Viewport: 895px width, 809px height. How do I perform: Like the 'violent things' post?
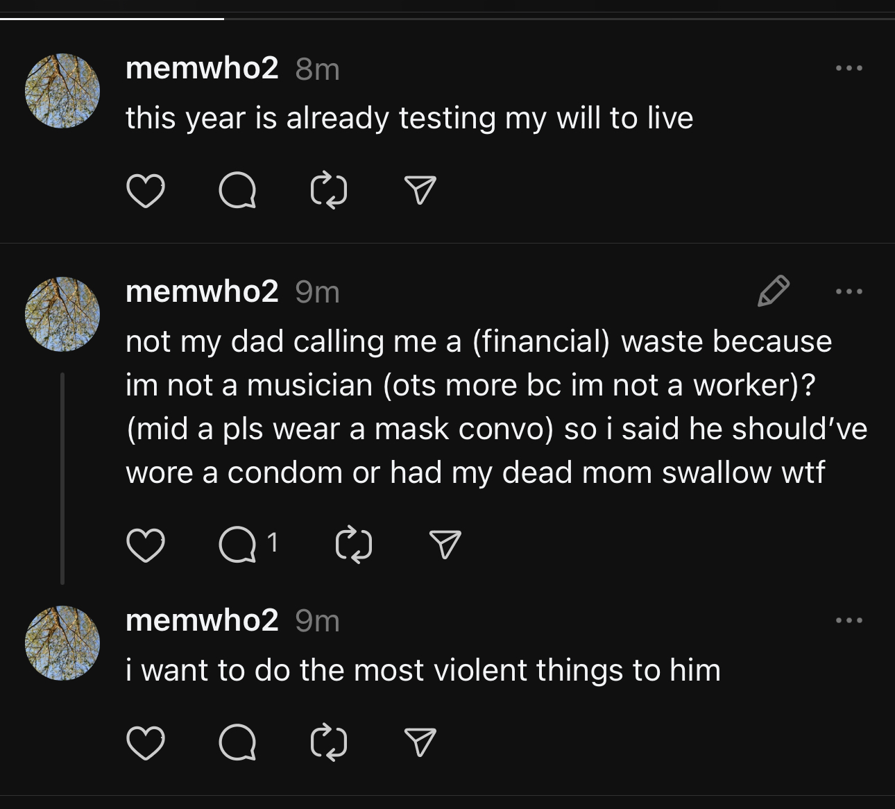point(146,742)
